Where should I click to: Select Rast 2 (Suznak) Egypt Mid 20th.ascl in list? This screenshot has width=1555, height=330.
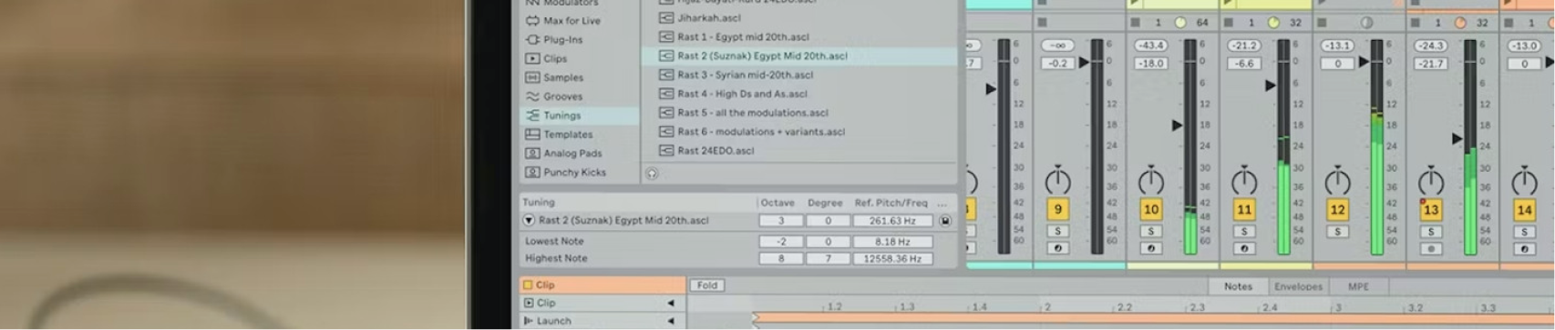point(799,55)
